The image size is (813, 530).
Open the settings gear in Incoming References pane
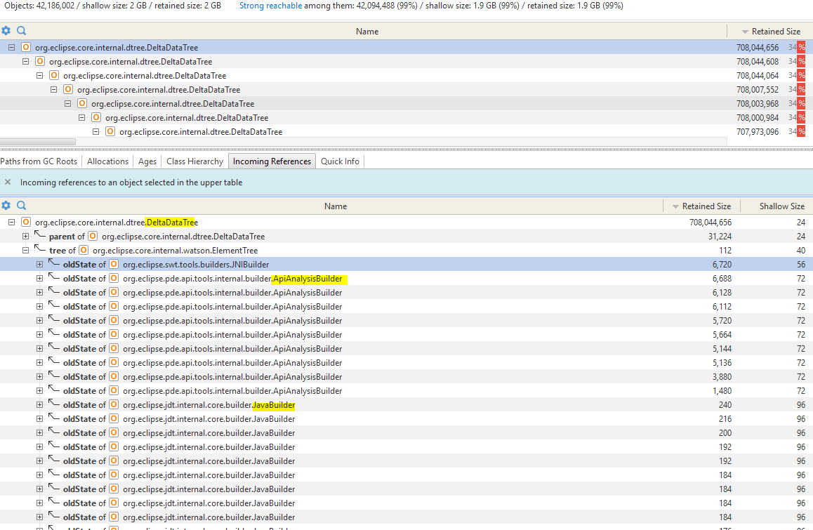pos(6,205)
